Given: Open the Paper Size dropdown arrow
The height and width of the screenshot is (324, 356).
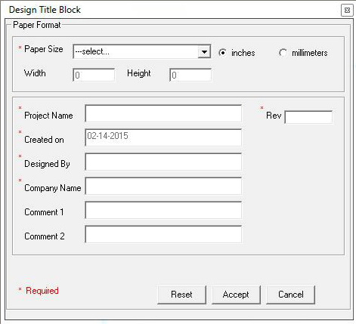Looking at the screenshot, I should [x=204, y=52].
